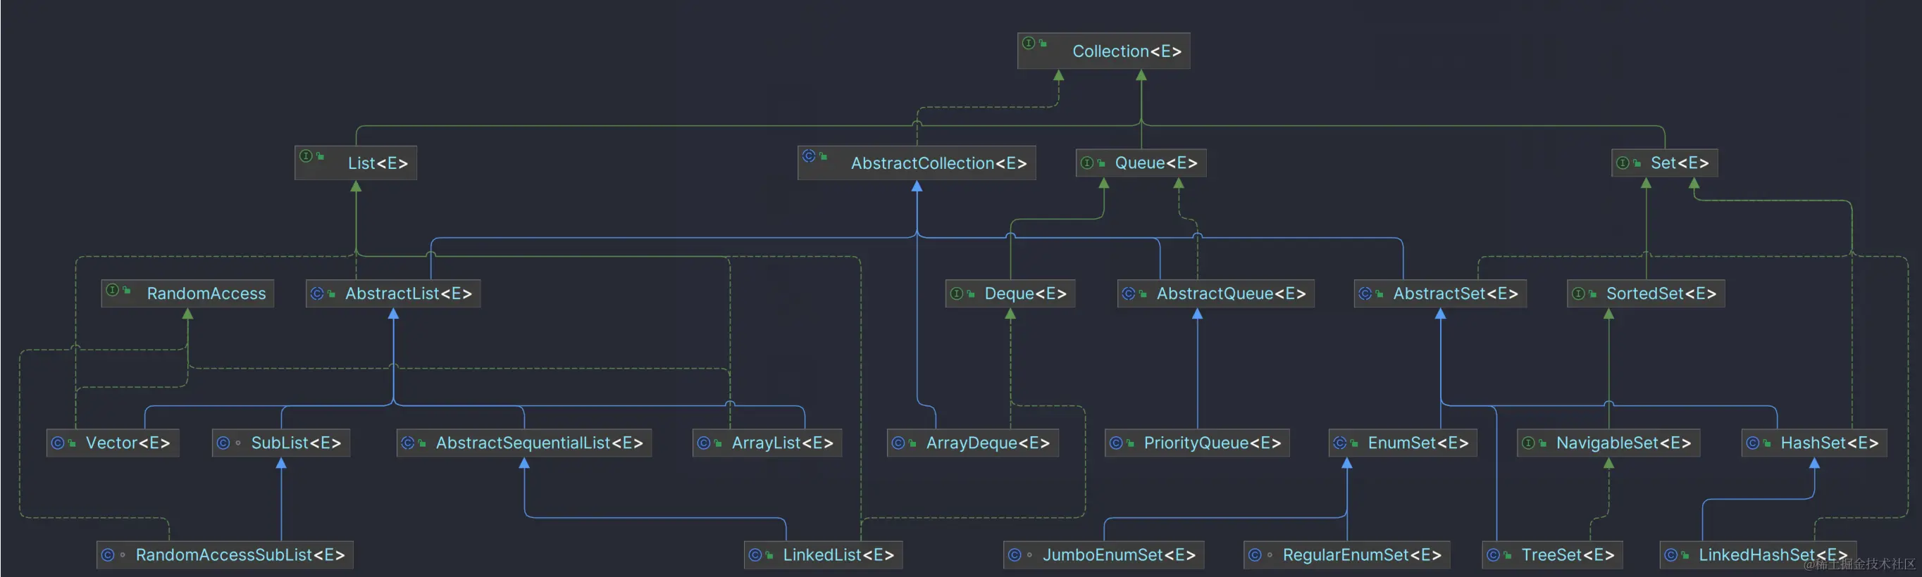Viewport: 1922px width, 577px height.
Task: Click the class icon beside LinkedList<E>
Action: pyautogui.click(x=755, y=554)
